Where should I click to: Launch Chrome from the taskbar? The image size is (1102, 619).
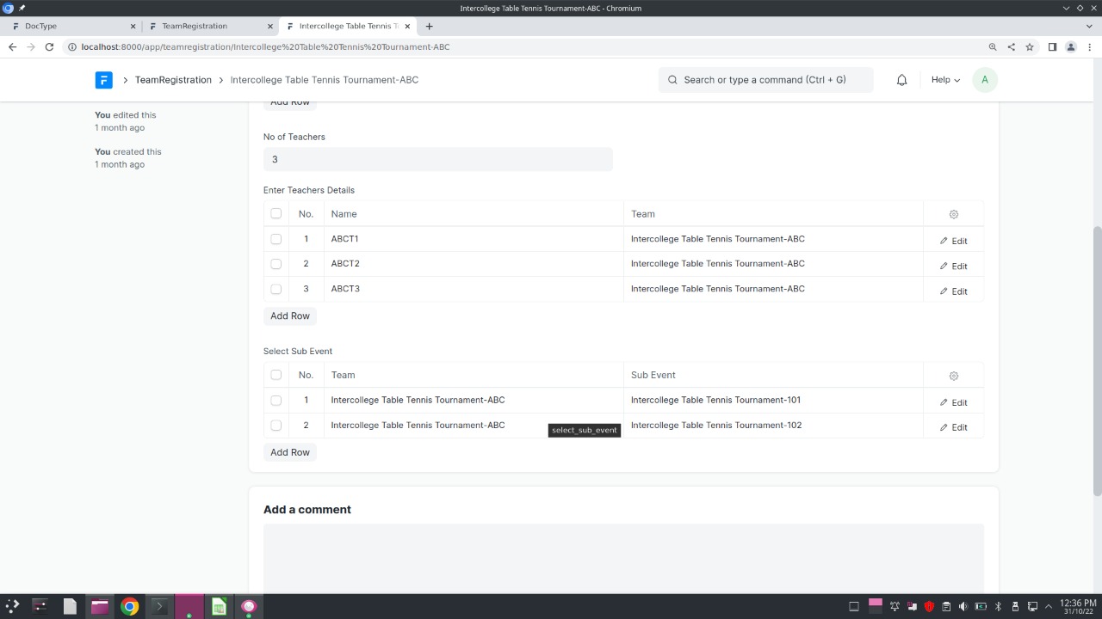coord(129,606)
